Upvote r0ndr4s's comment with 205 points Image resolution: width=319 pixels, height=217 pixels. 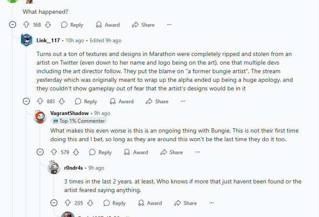[x=67, y=203]
